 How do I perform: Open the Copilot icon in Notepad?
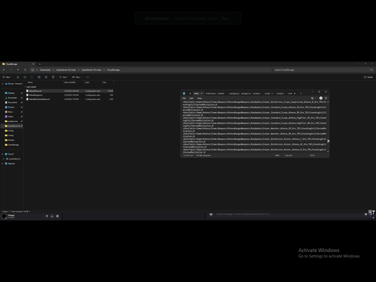click(312, 99)
